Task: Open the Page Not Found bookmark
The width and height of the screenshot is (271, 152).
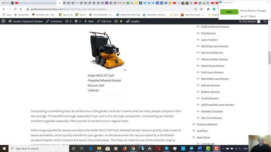Action: (193, 15)
